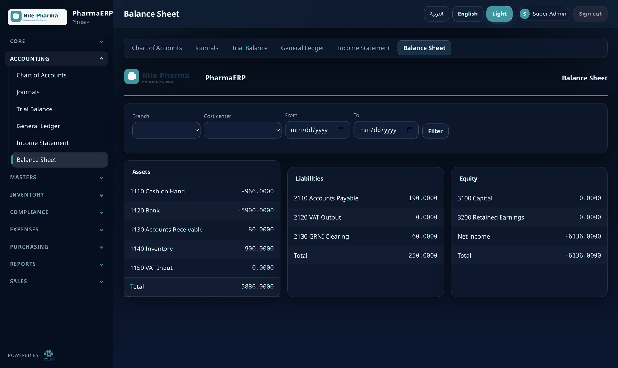Expand the Compliance sidebar section
Screen dimensions: 618x368
(x=56, y=212)
